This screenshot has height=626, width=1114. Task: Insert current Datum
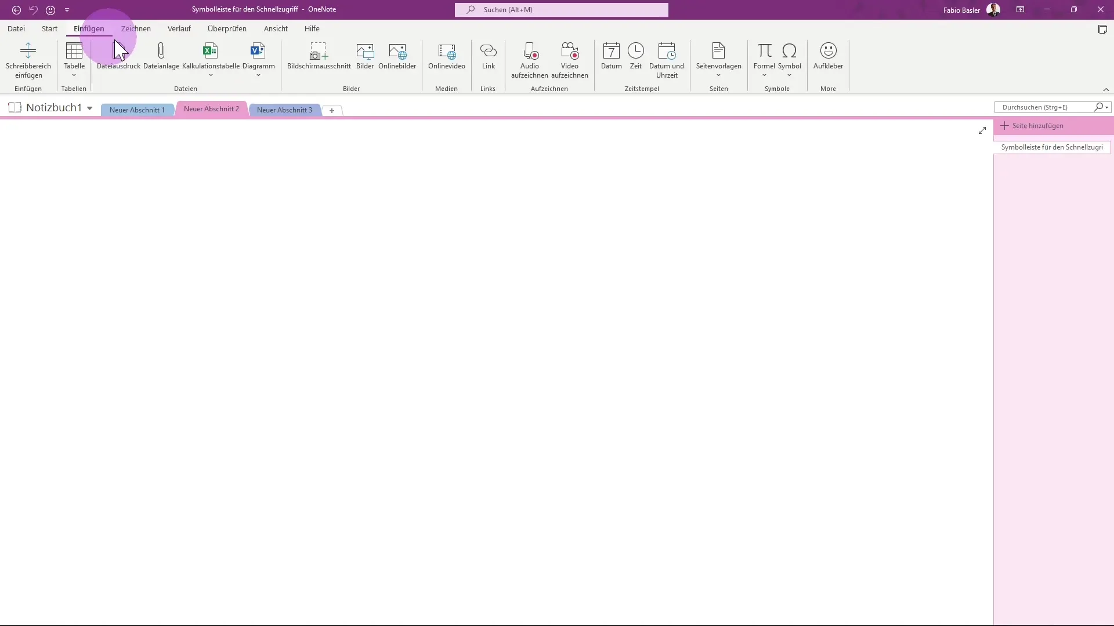coord(612,56)
